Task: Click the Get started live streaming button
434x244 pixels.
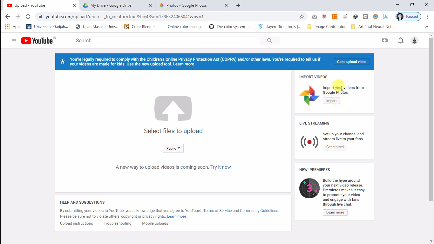Action: pyautogui.click(x=335, y=147)
